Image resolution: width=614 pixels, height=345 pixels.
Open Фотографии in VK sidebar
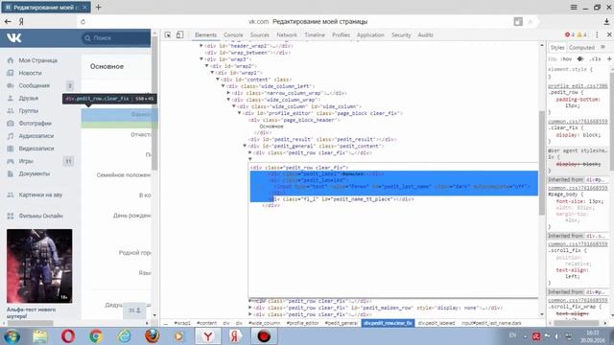[x=35, y=124]
